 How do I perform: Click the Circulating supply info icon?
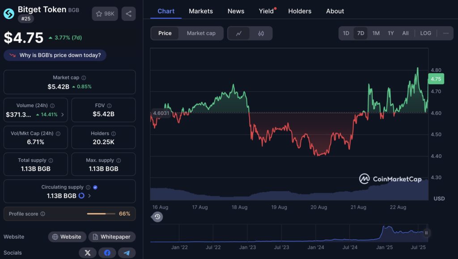pos(88,187)
